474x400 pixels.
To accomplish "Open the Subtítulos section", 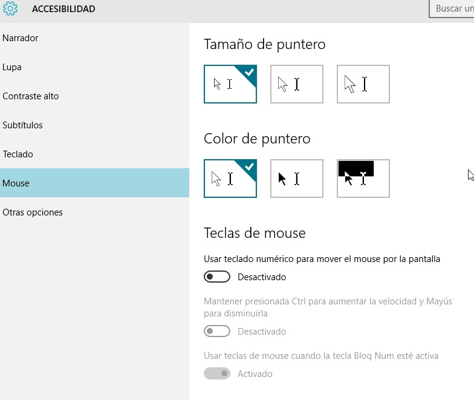I will (22, 125).
